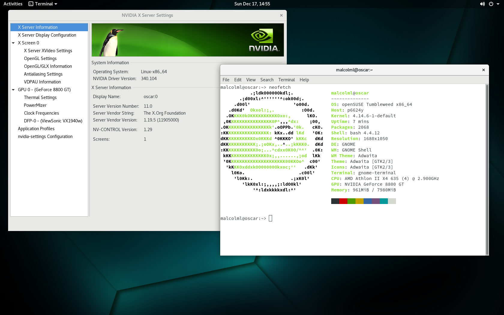
Task: Open the Terminal menu in the terminal window
Action: pos(286,80)
